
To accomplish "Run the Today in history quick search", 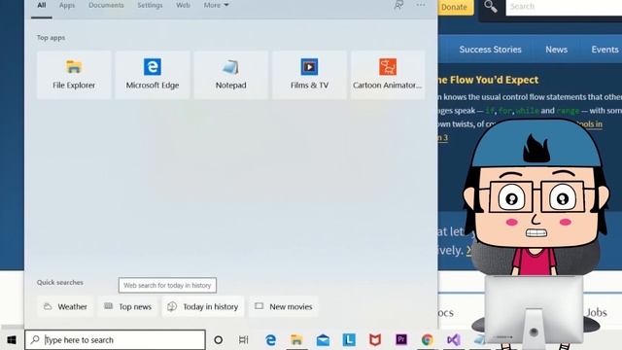I will (x=203, y=307).
